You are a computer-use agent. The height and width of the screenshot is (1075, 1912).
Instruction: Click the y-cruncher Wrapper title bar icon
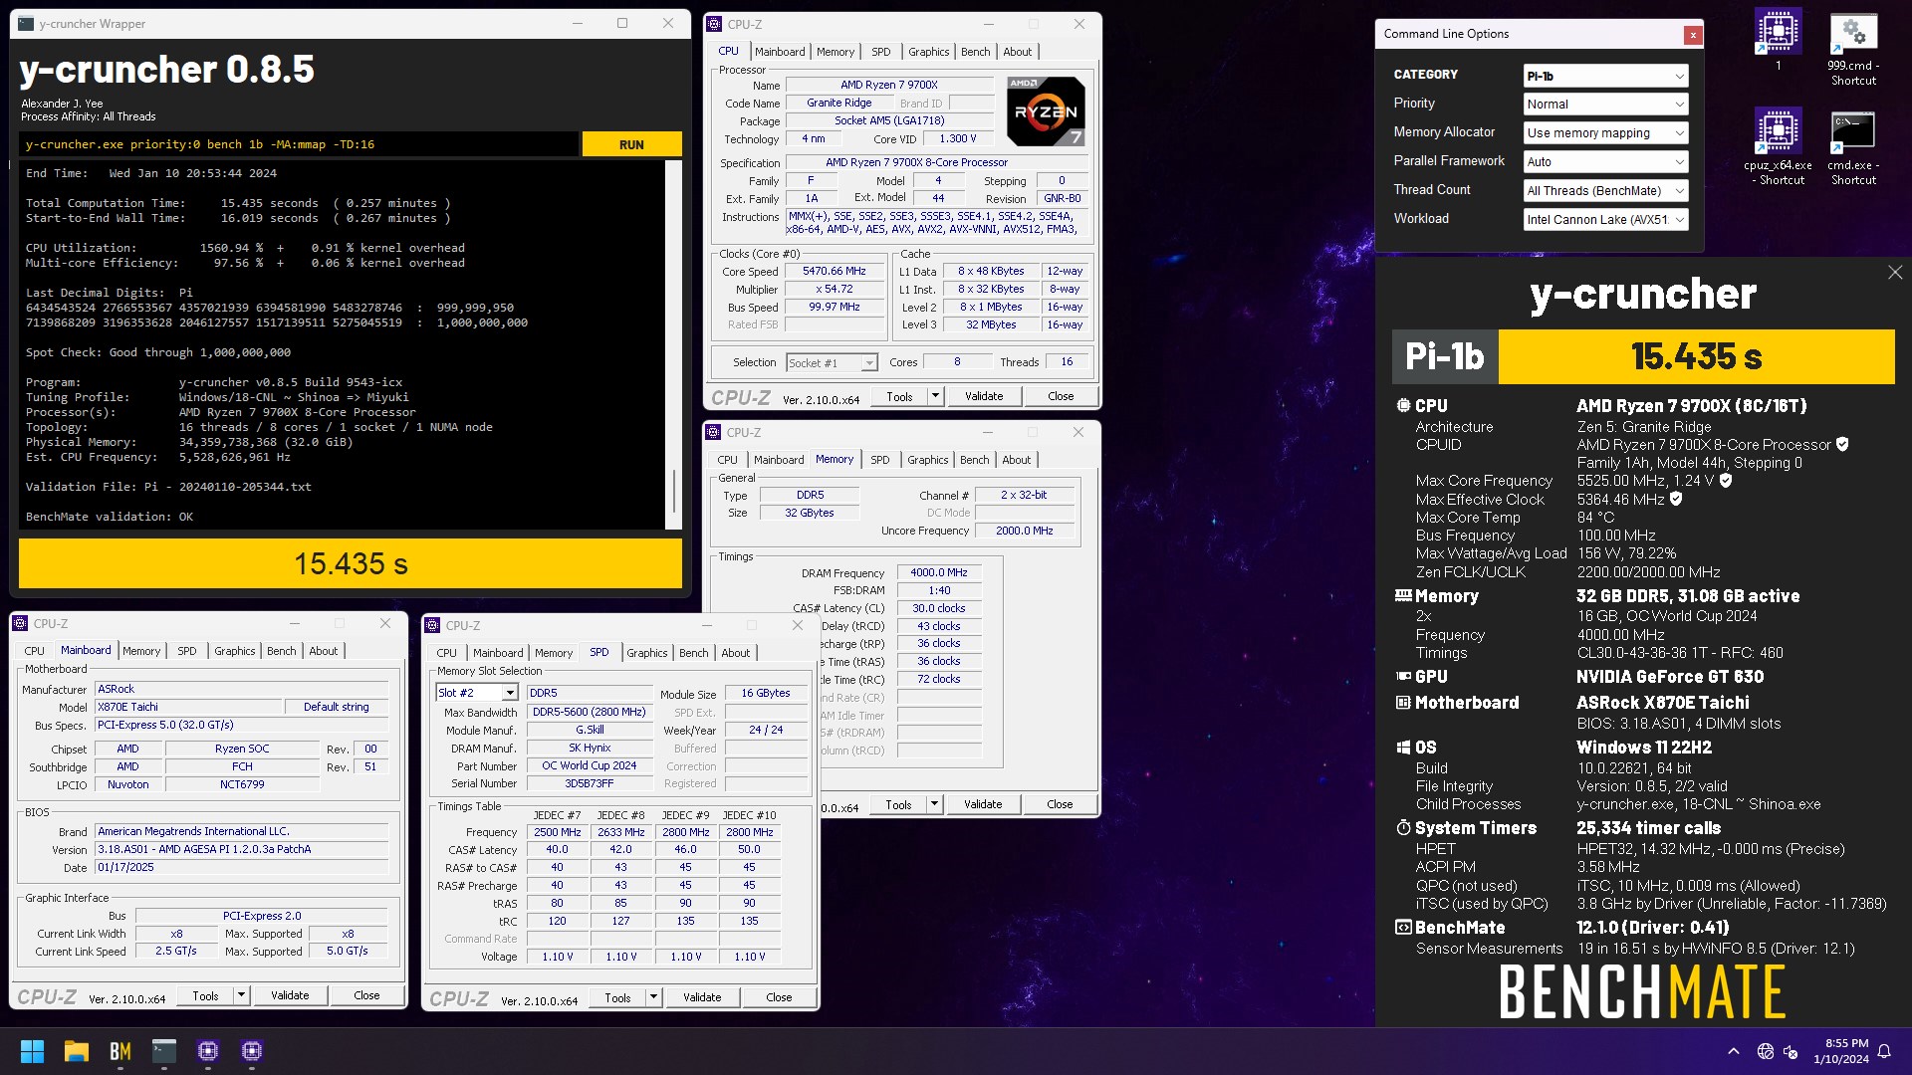click(x=26, y=24)
